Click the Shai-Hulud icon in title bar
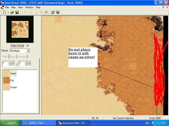169x126 pixels. pos(2,3)
